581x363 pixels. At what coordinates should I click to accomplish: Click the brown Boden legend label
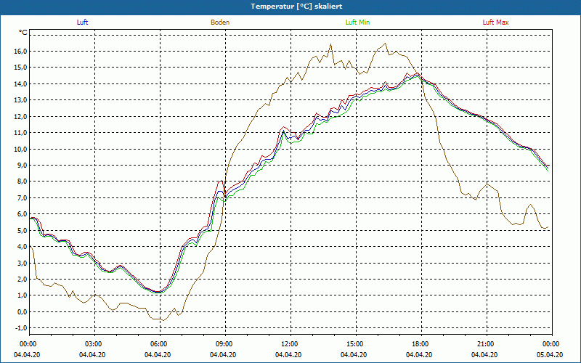pos(220,23)
